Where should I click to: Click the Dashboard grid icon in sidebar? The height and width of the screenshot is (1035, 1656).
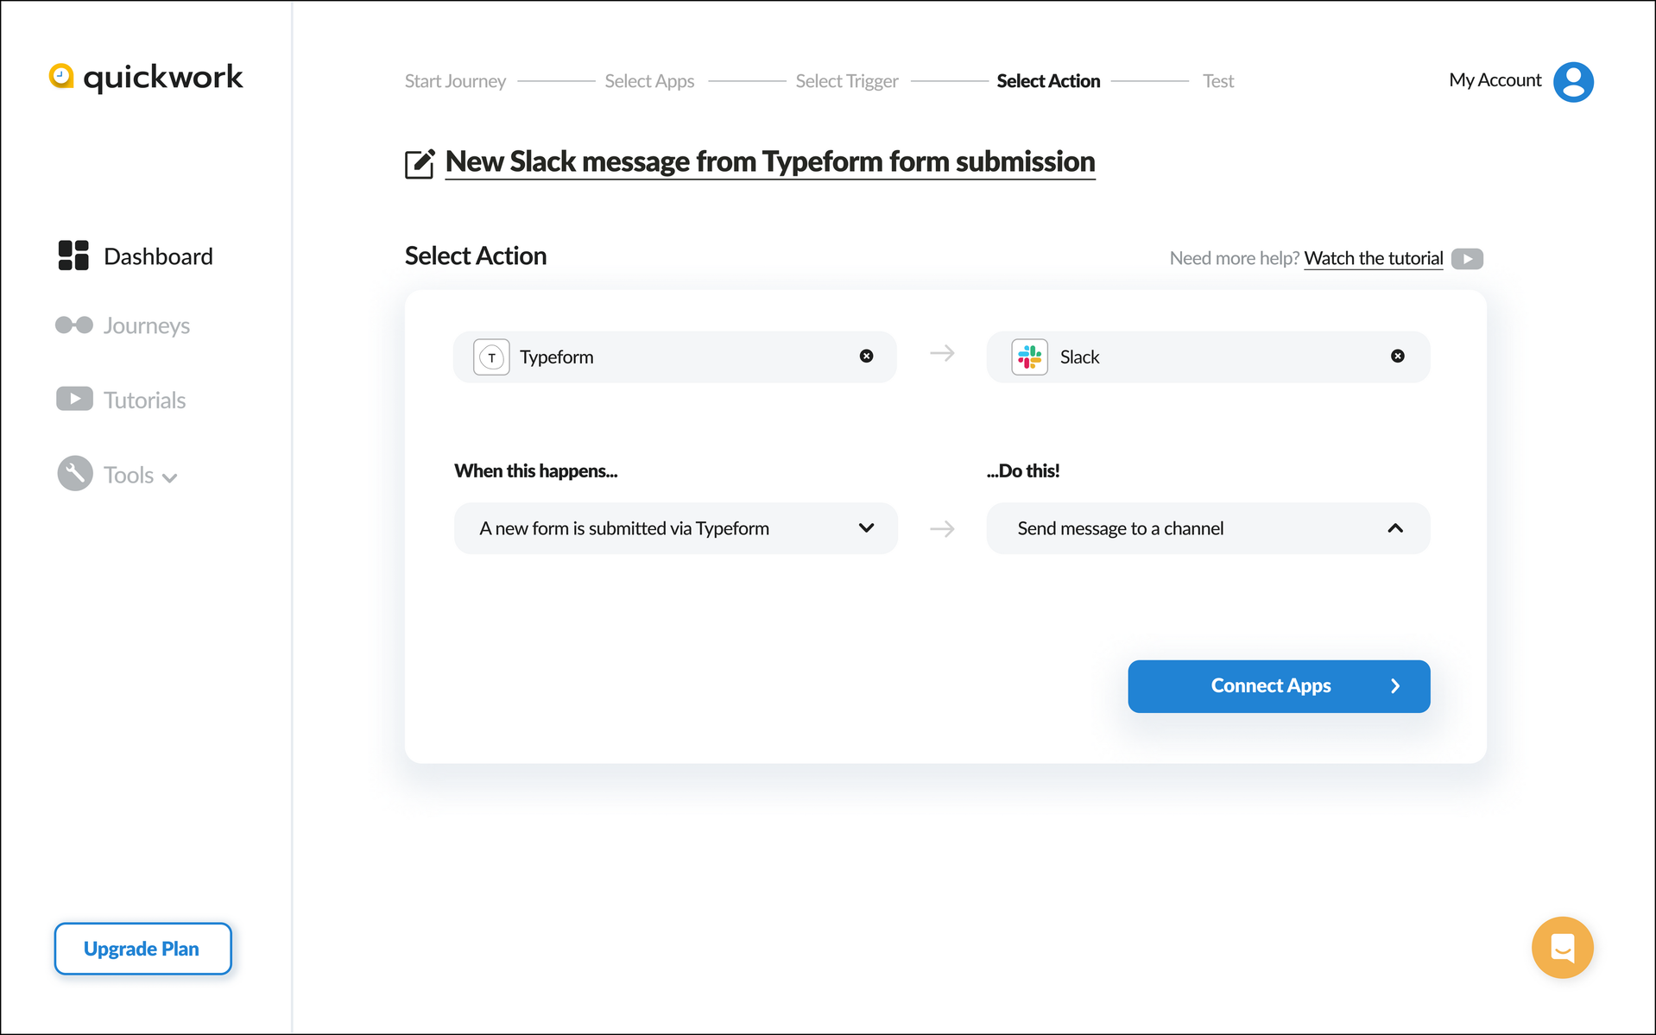(73, 256)
